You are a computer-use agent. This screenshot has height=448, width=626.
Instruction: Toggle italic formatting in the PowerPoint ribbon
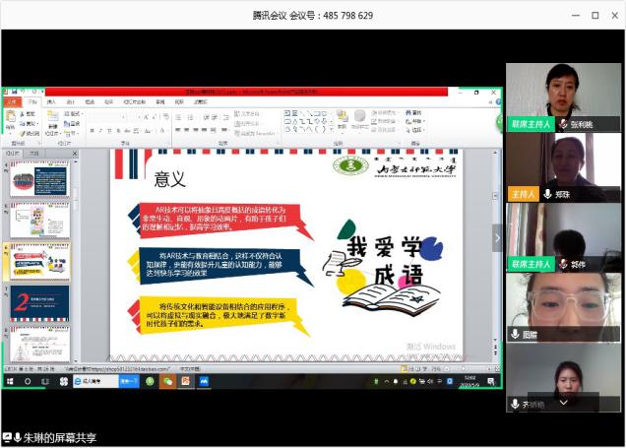(101, 130)
